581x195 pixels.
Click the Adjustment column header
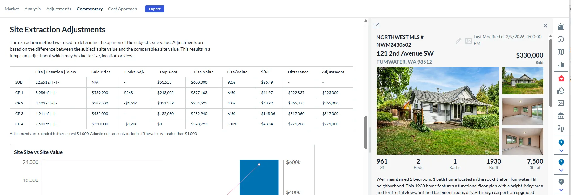pos(333,72)
